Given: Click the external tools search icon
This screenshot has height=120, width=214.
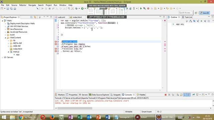Looking at the screenshot, I should tap(144, 8).
